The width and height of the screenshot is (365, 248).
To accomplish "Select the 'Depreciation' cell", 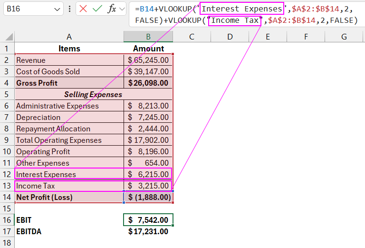I will tap(69, 117).
